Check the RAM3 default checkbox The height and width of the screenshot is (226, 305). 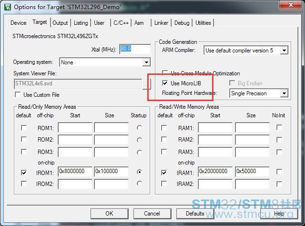click(164, 152)
